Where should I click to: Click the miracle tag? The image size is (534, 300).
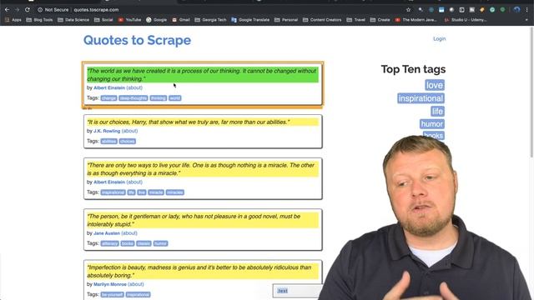click(x=156, y=192)
